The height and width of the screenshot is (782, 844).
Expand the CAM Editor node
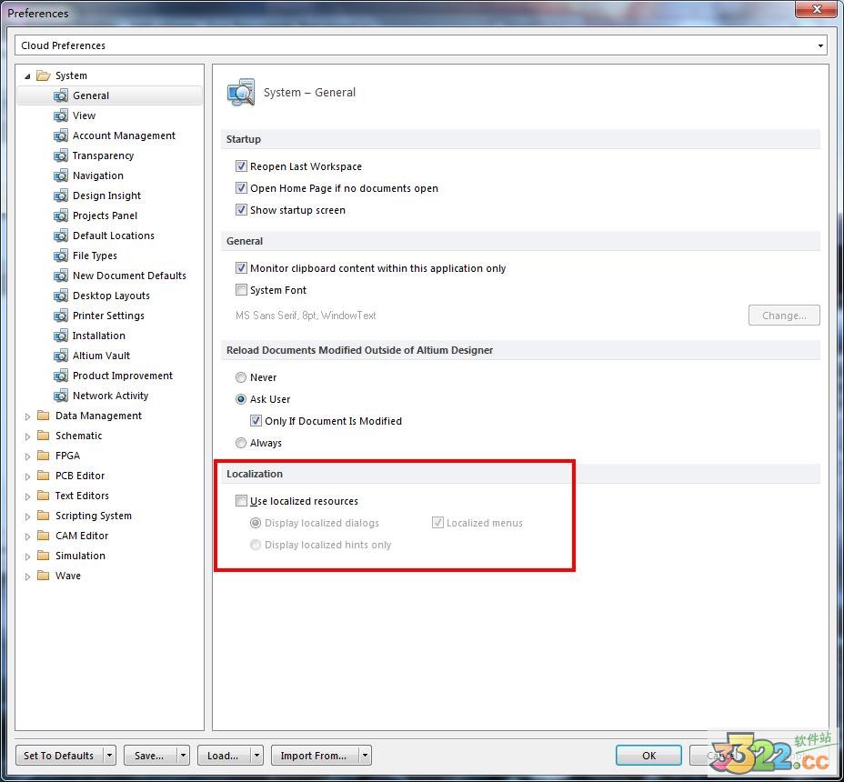(27, 536)
